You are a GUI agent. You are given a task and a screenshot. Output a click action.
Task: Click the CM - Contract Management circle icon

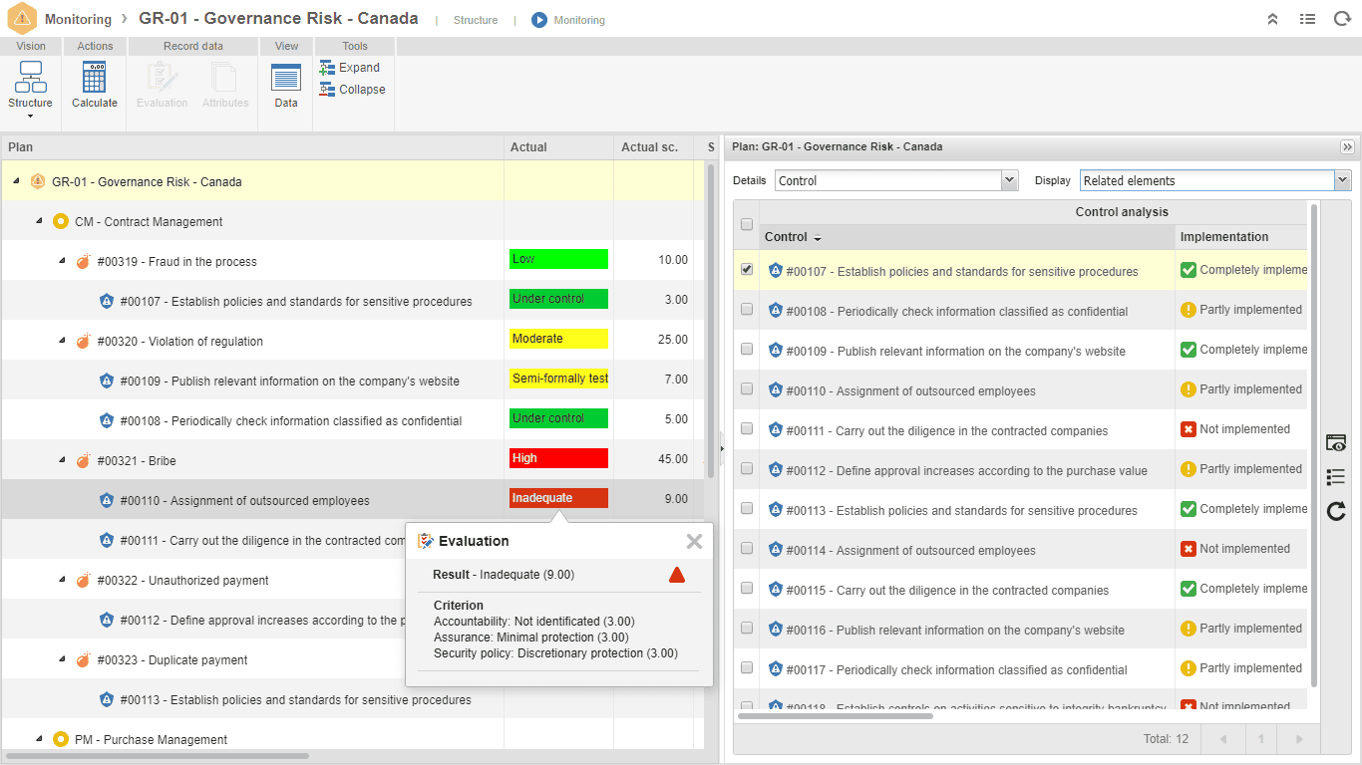(x=61, y=221)
